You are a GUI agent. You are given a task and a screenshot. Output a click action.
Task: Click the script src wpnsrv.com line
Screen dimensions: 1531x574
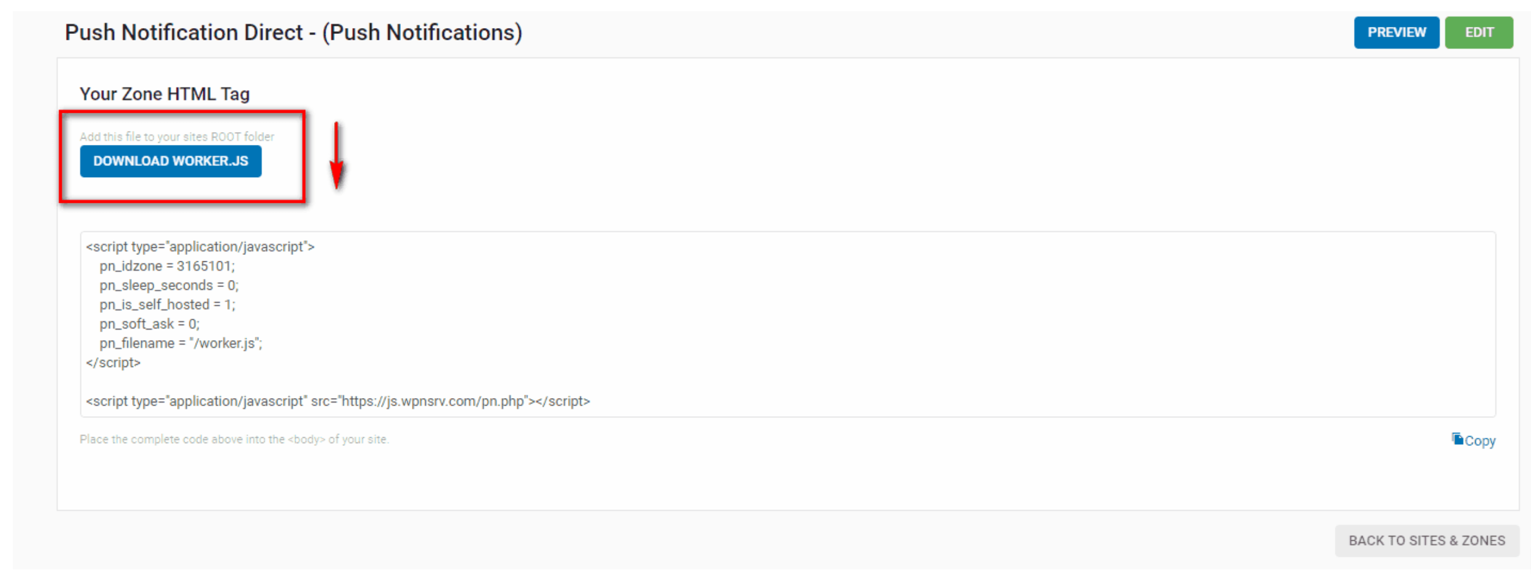pyautogui.click(x=338, y=401)
